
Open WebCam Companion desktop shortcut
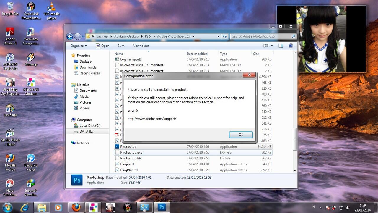[x=31, y=36]
